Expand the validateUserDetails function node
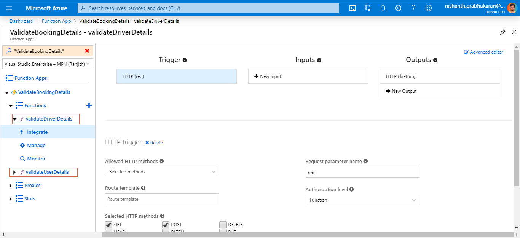 (x=14, y=172)
